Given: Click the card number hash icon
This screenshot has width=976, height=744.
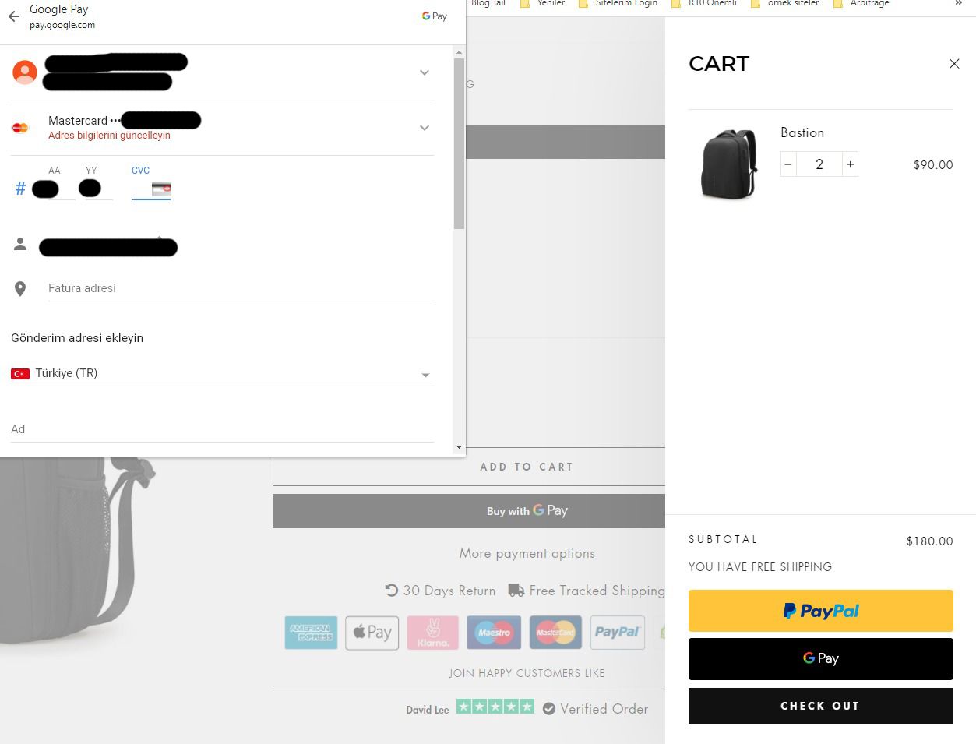Looking at the screenshot, I should click(20, 189).
